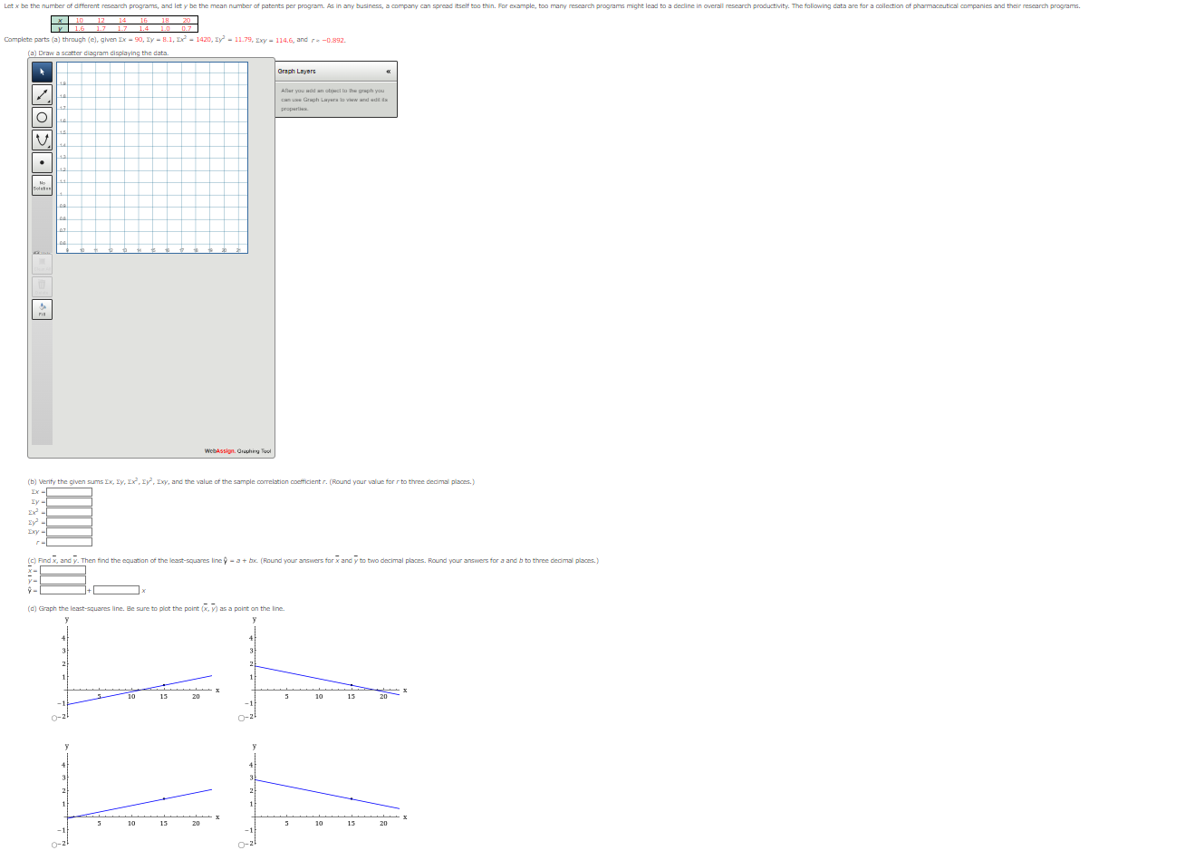Click the Σy input field

(69, 502)
